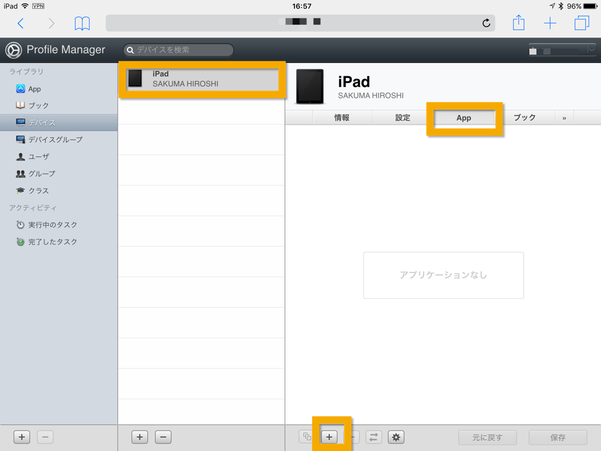
Task: Remove device with list minus button
Action: tap(163, 437)
